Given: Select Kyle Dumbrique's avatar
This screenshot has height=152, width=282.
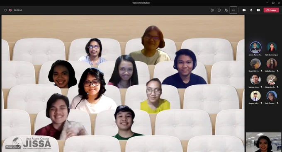Looking at the screenshot, I should [x=272, y=47].
